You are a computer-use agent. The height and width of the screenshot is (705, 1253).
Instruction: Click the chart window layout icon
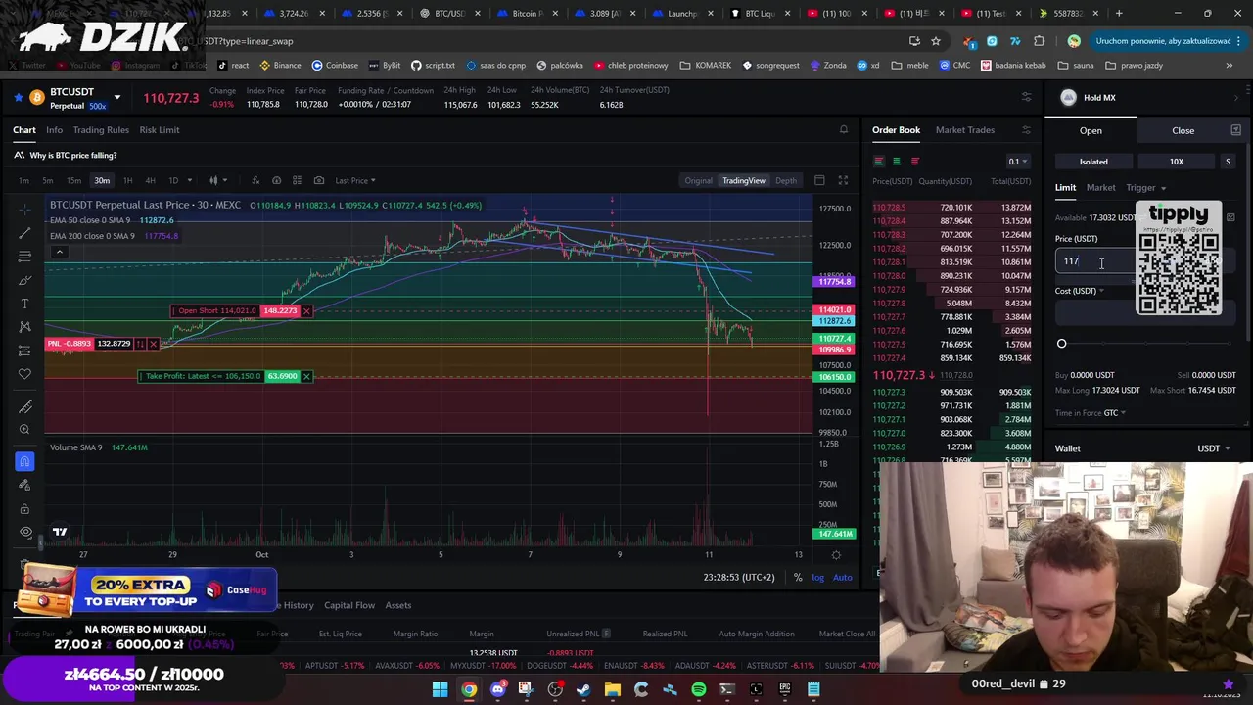819,180
